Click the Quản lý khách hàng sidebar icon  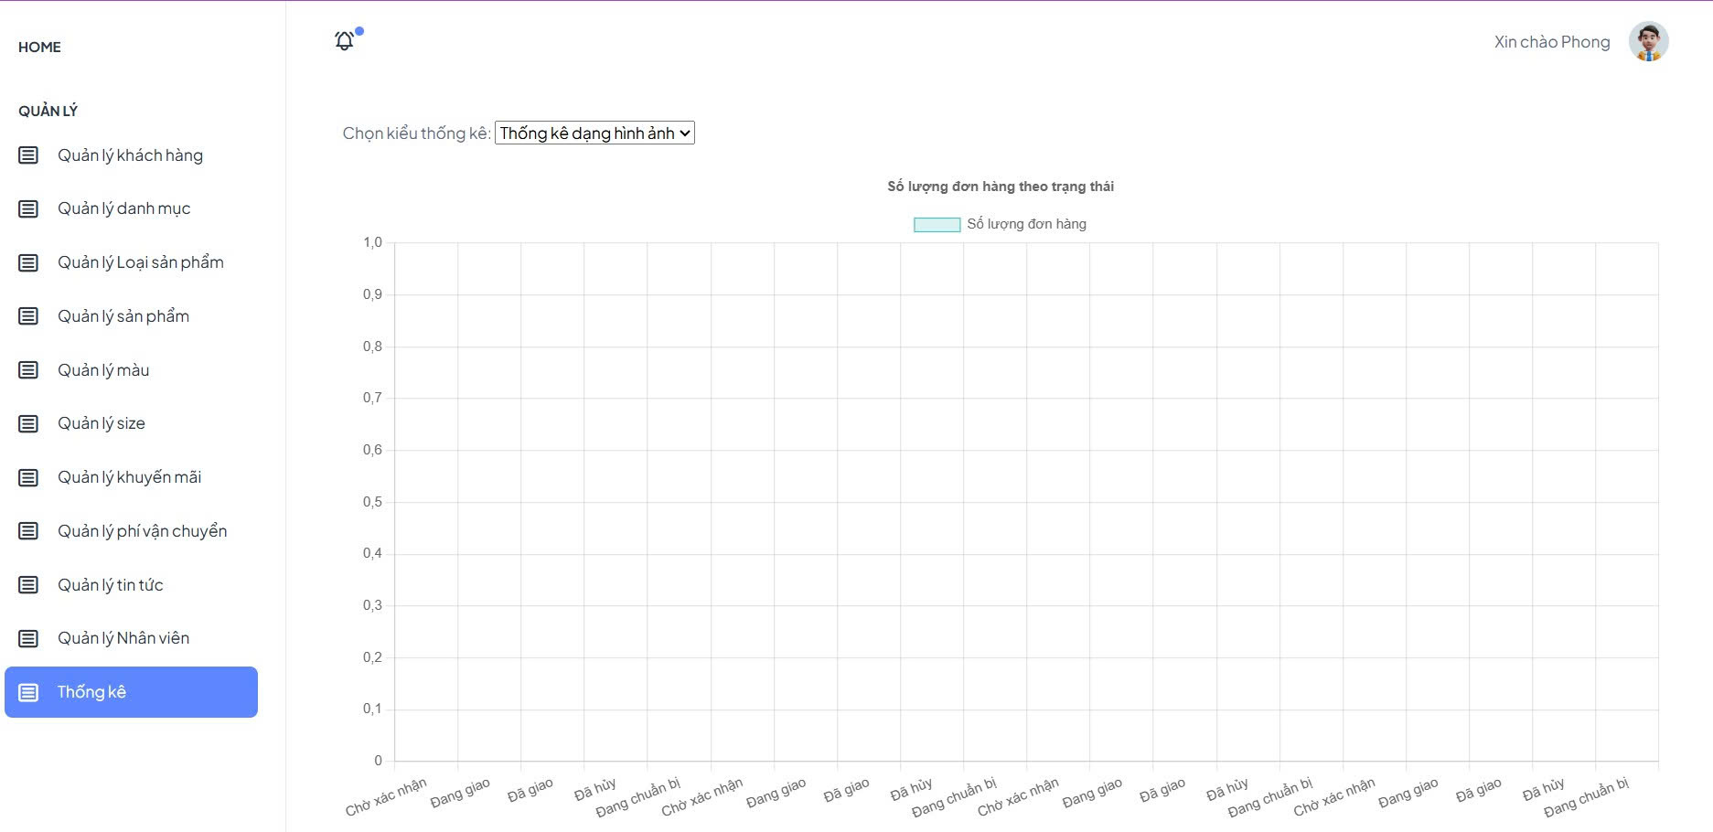click(x=27, y=155)
